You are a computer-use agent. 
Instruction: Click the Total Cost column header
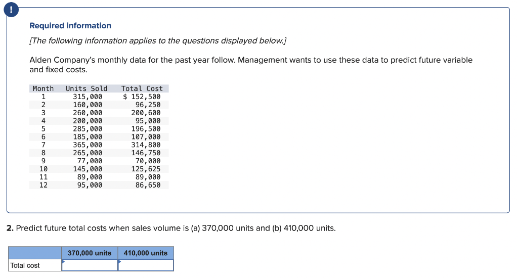click(142, 88)
